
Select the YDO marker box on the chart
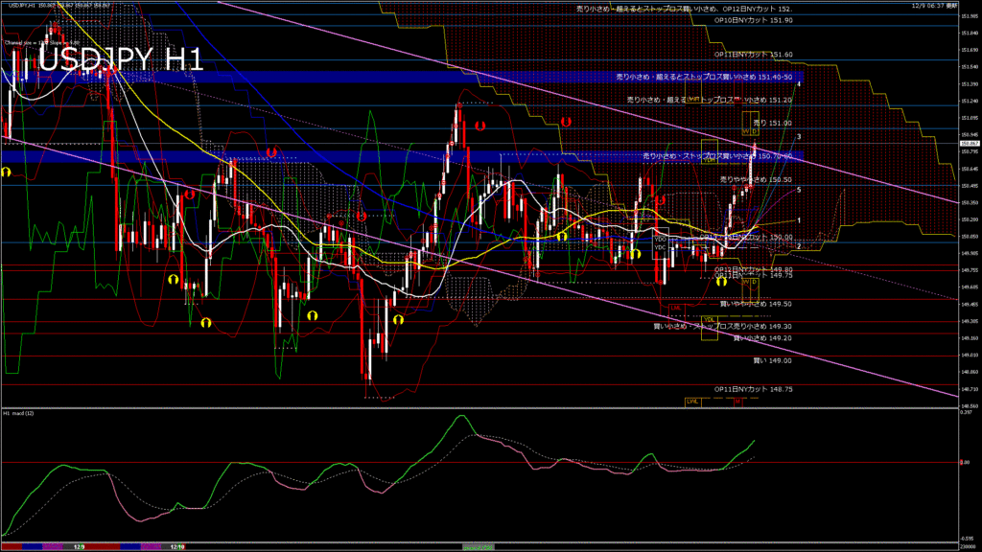(660, 239)
